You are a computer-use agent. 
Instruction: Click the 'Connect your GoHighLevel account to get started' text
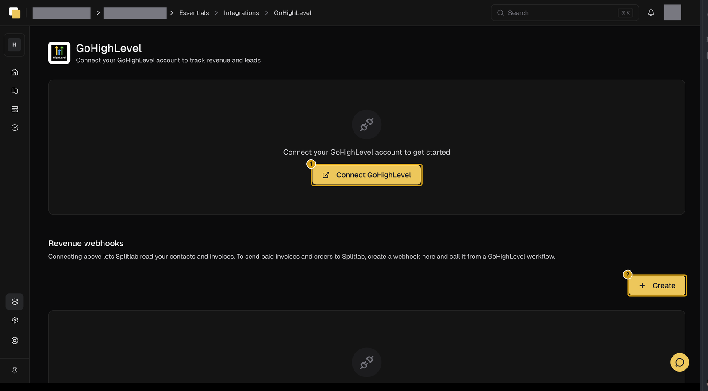pos(366,152)
